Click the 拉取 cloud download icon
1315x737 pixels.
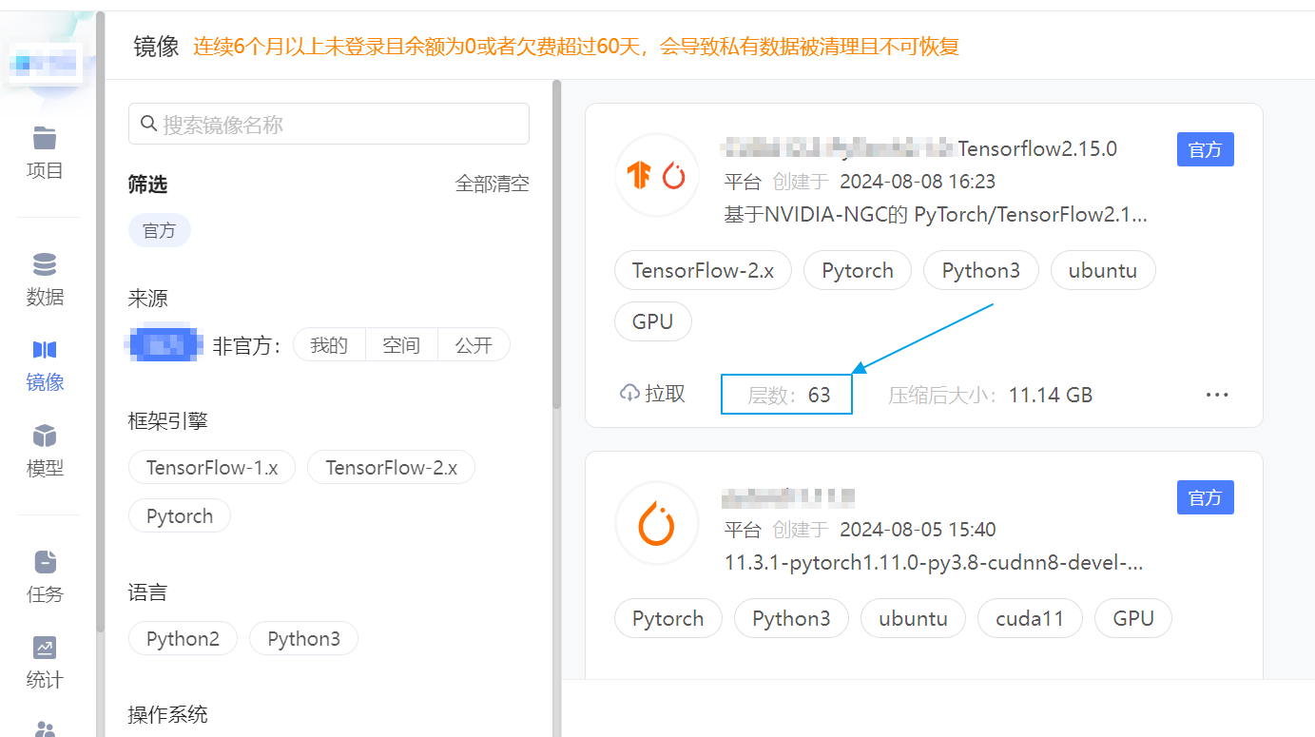point(629,394)
